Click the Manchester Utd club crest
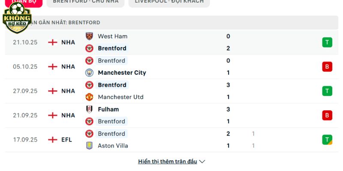The height and width of the screenshot is (171, 343). pos(89,97)
